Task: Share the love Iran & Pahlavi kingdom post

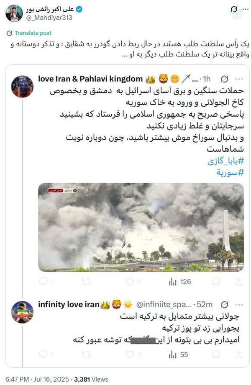Action: (238, 282)
